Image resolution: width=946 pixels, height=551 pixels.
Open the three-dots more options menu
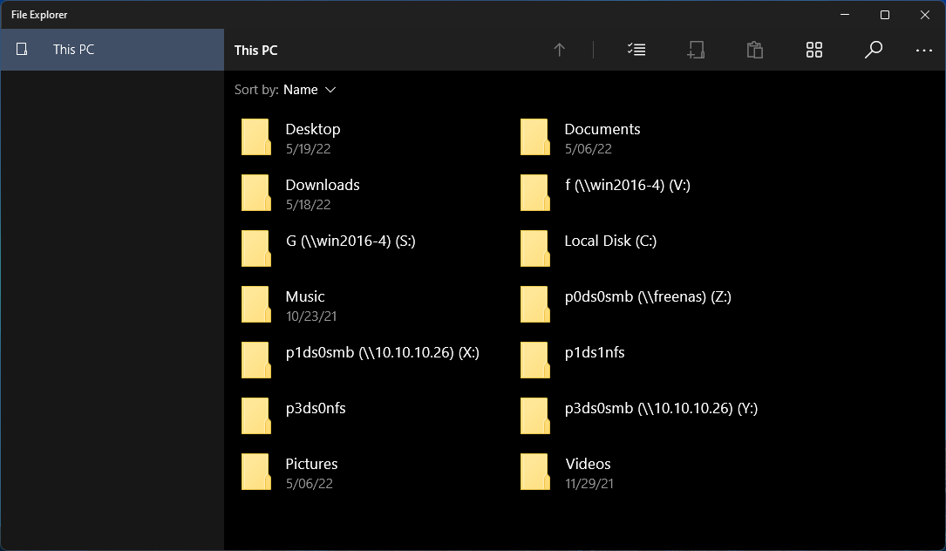(923, 51)
